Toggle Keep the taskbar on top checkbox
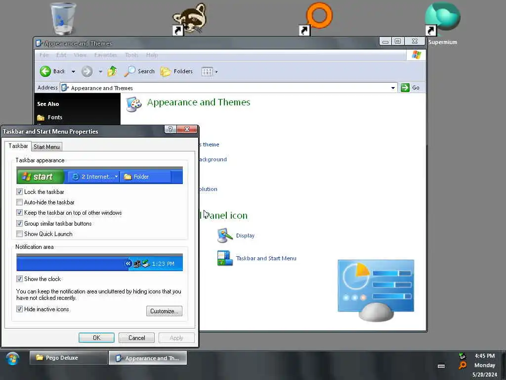The image size is (506, 380). 19,213
